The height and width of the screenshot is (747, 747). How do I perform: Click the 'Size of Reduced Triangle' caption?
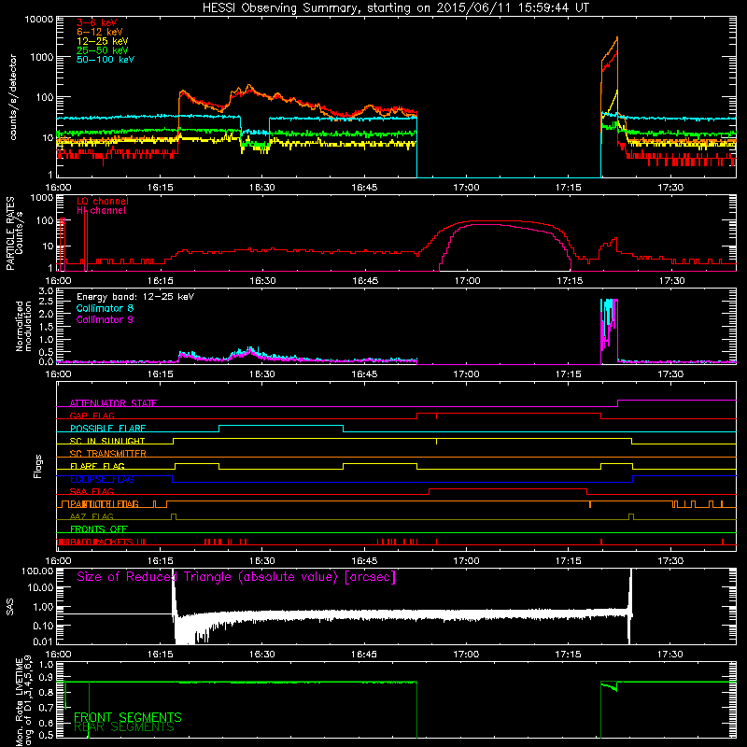(x=236, y=577)
